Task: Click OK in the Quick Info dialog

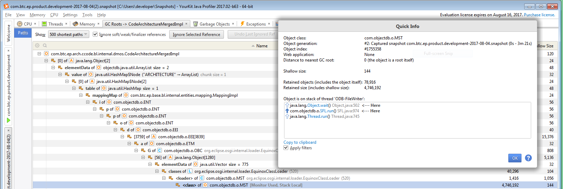Action: pos(515,158)
